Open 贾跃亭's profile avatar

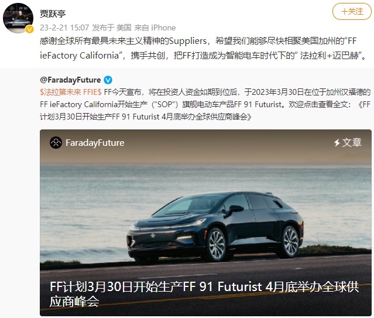pyautogui.click(x=18, y=18)
